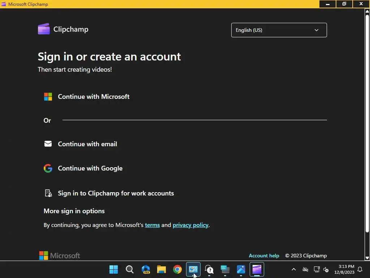The image size is (370, 278).
Task: Open the network status tray icon
Action: click(317, 269)
